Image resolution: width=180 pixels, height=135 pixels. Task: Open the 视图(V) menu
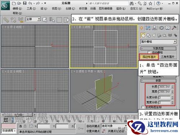point(56,9)
